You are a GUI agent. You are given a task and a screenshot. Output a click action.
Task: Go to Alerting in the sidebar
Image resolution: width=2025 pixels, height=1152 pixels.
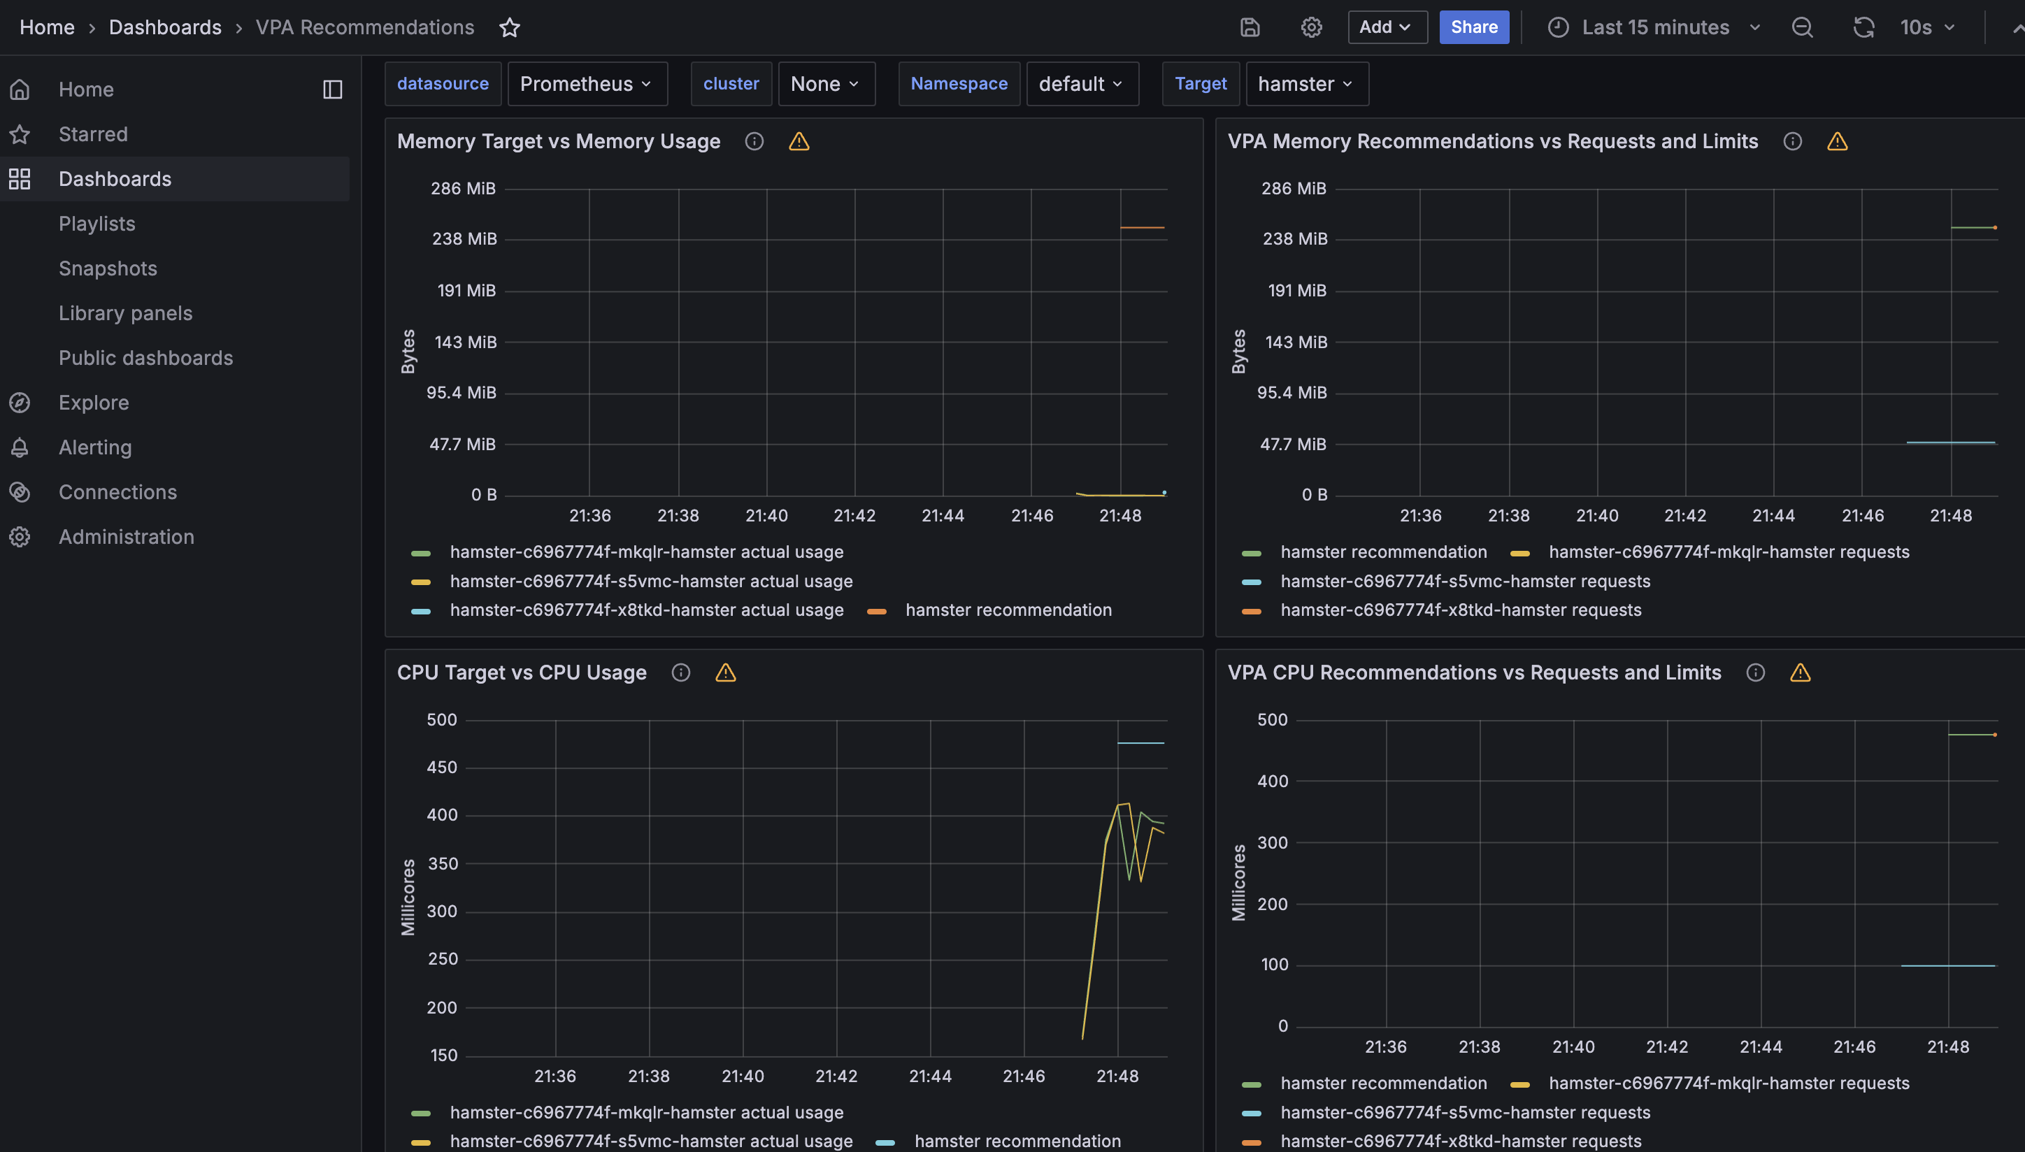tap(95, 448)
